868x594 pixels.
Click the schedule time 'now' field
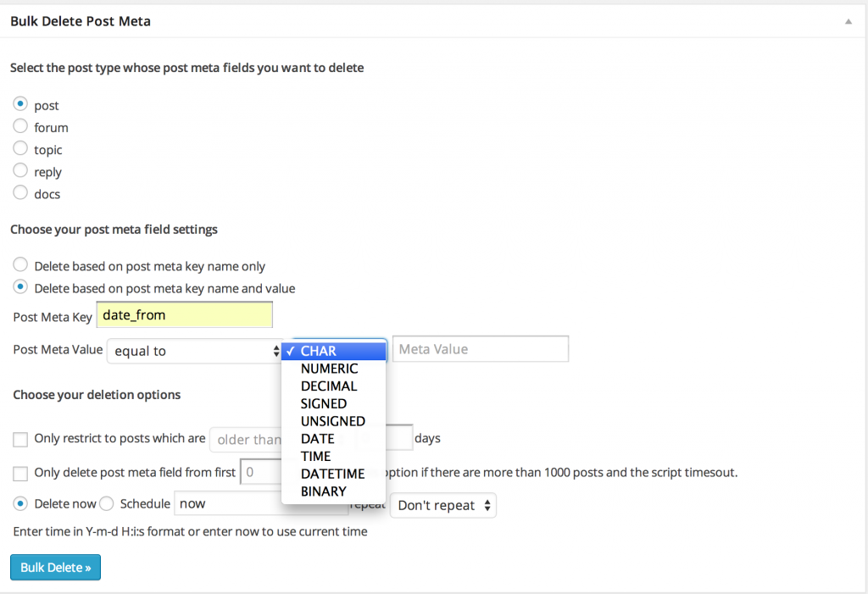click(228, 503)
